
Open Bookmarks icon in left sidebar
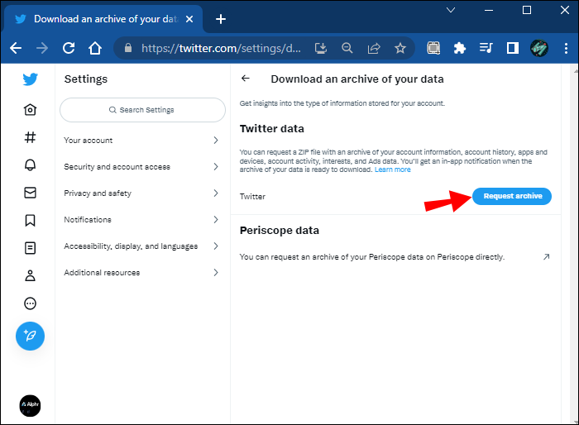tap(31, 220)
